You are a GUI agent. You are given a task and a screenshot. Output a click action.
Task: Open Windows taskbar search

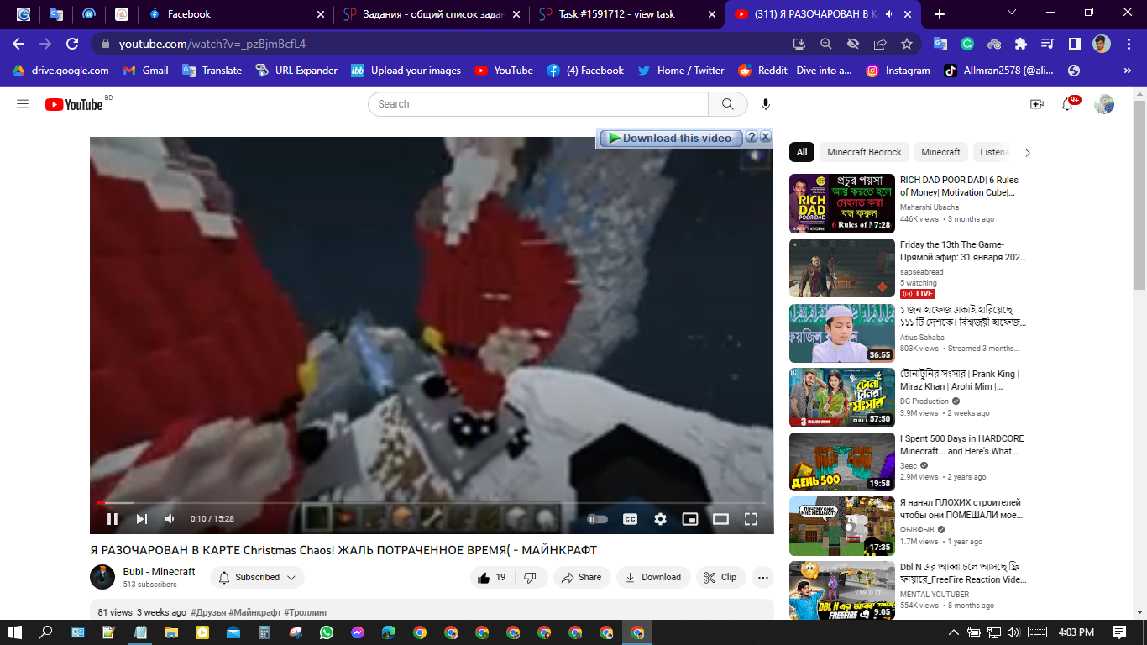pos(45,632)
